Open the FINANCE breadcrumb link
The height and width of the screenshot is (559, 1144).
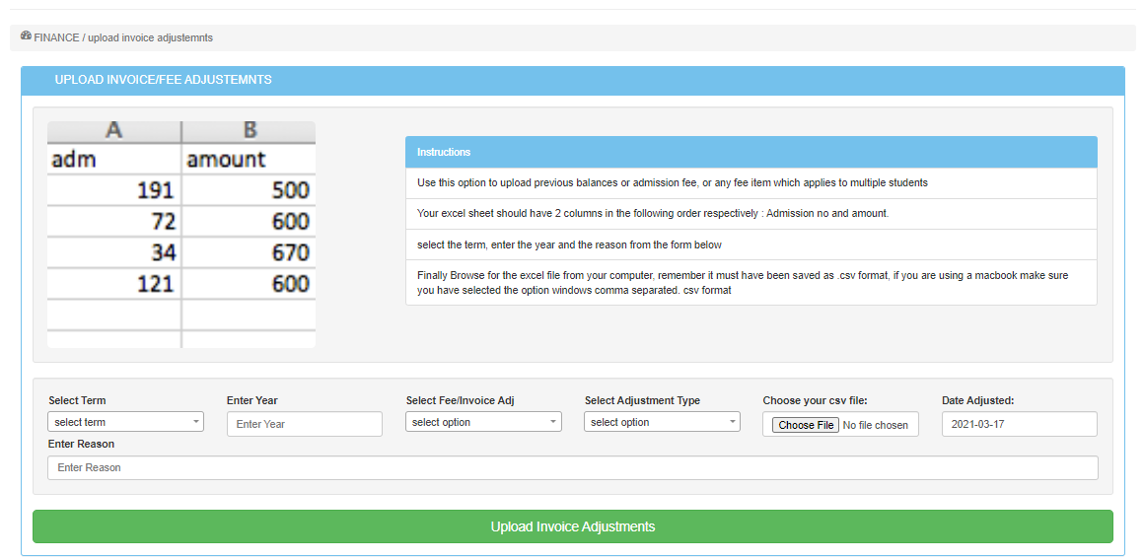(x=56, y=37)
